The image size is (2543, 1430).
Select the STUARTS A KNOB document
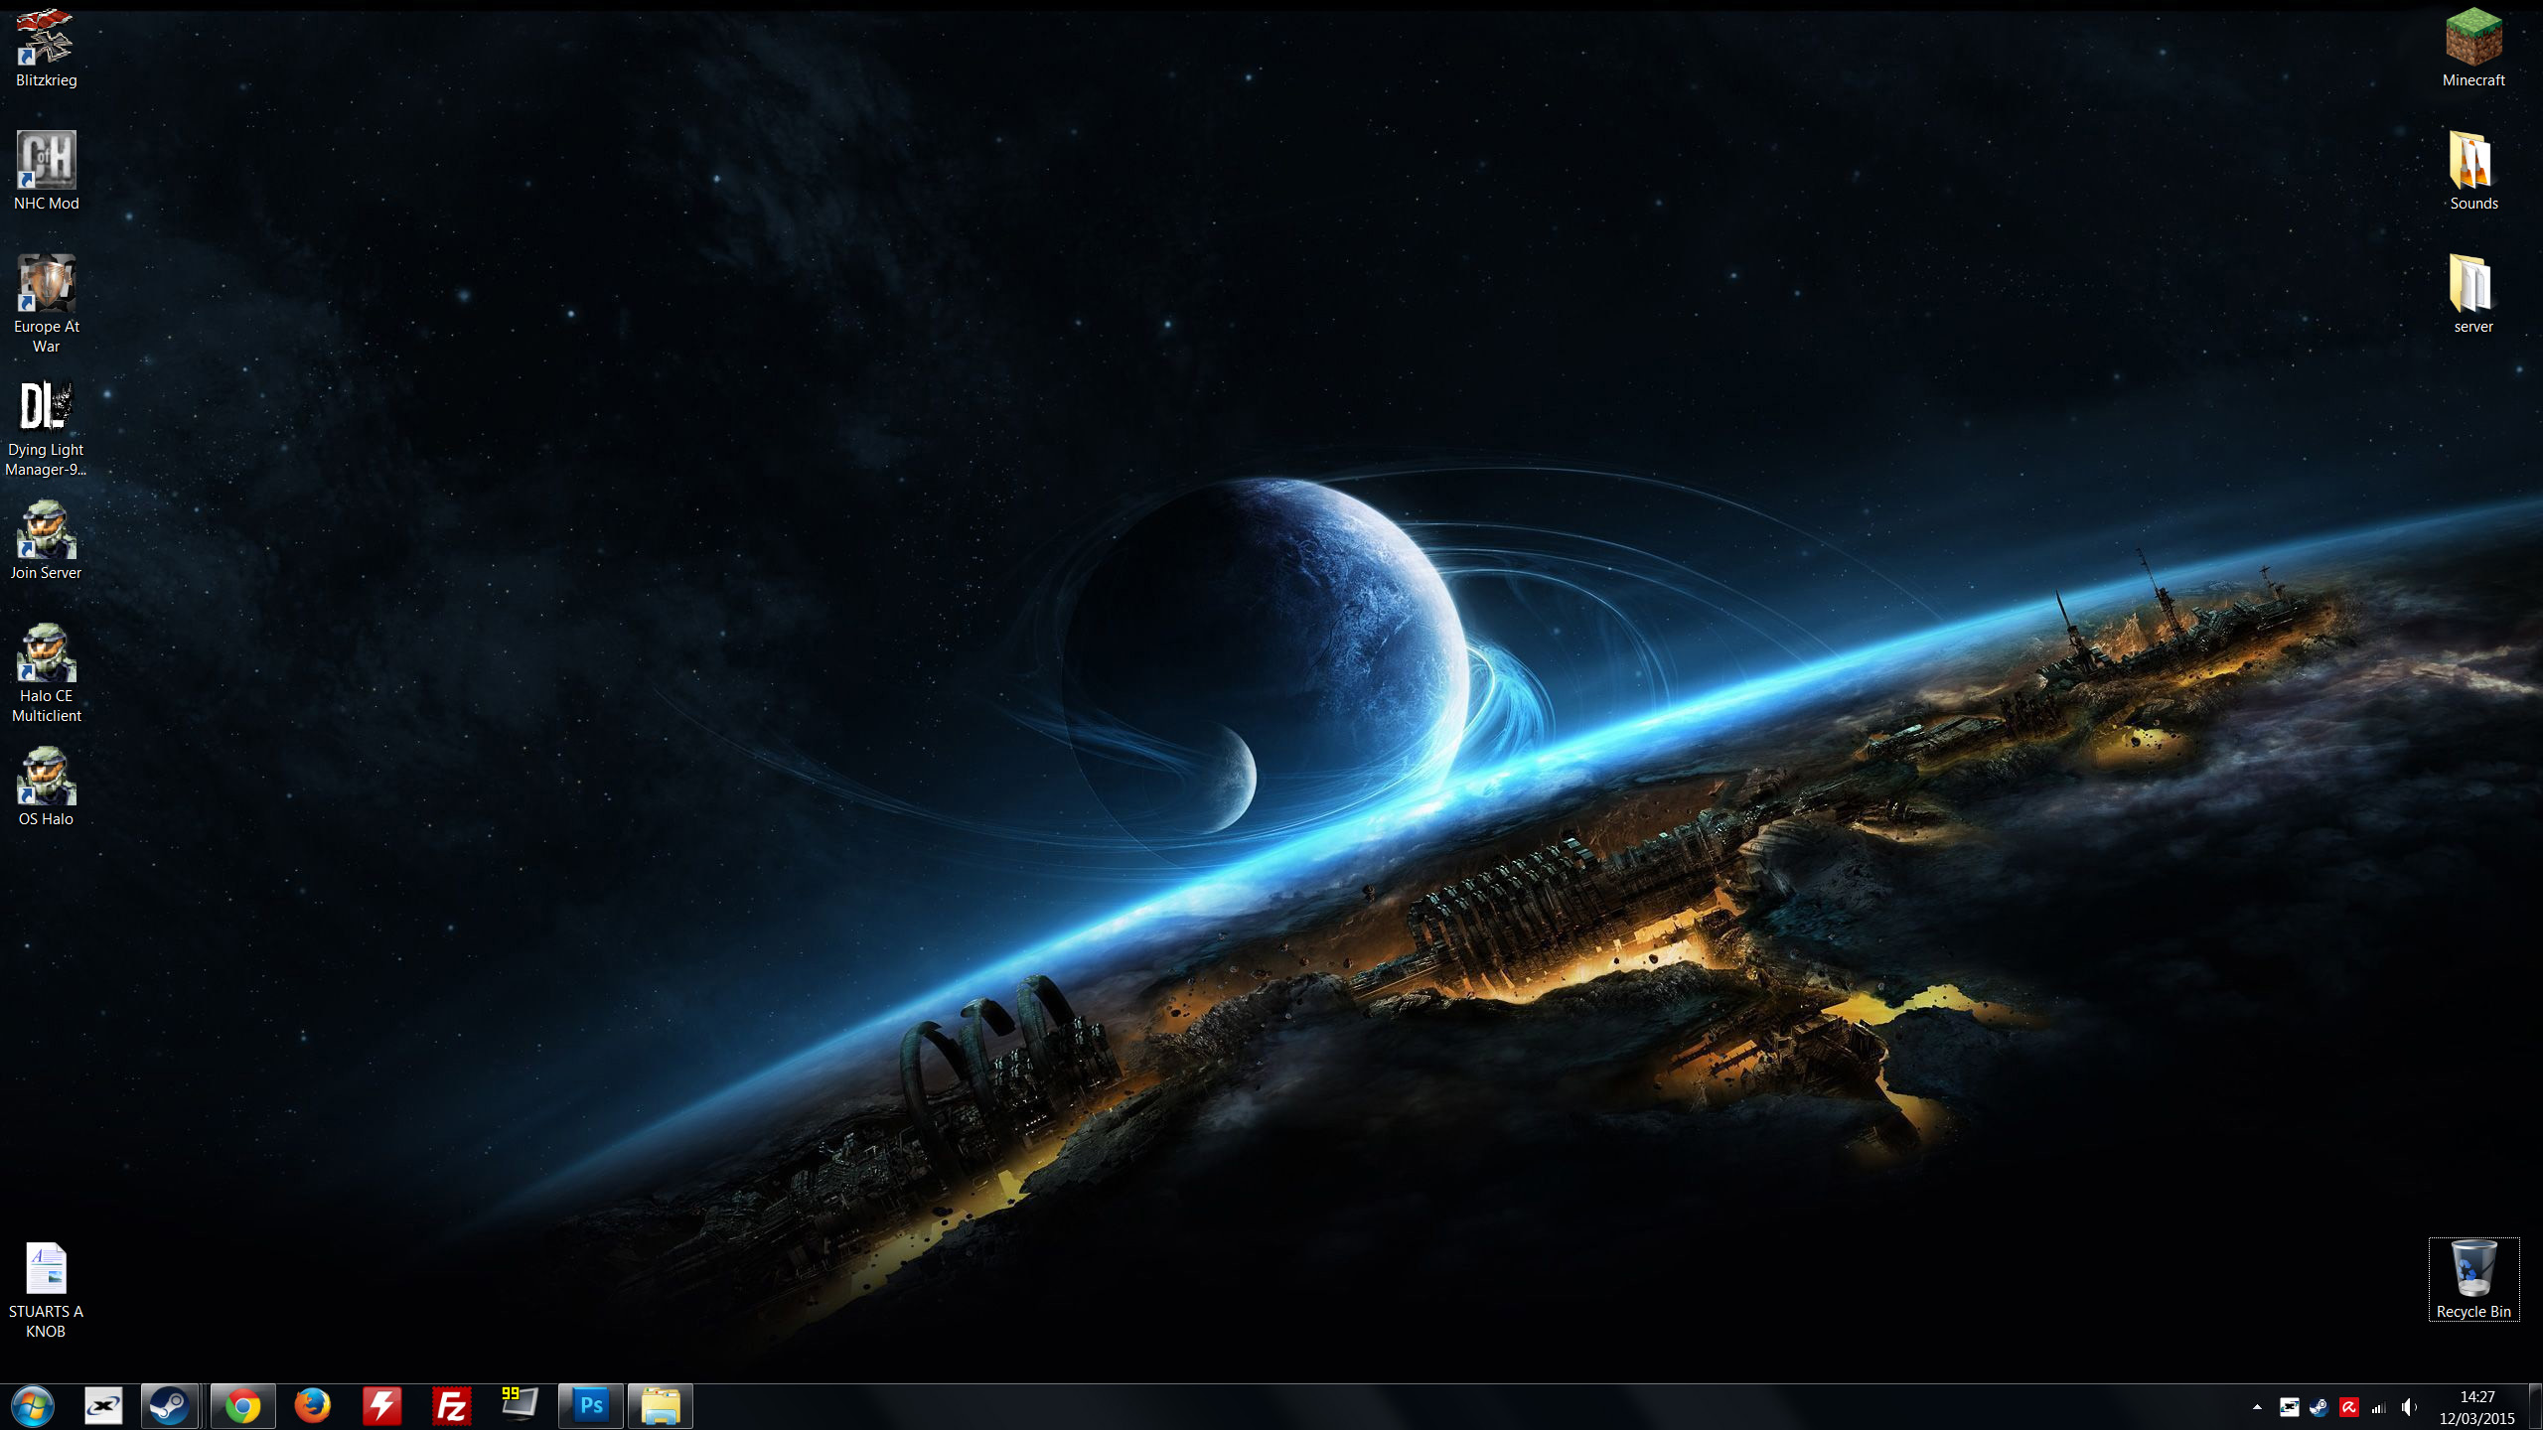46,1289
